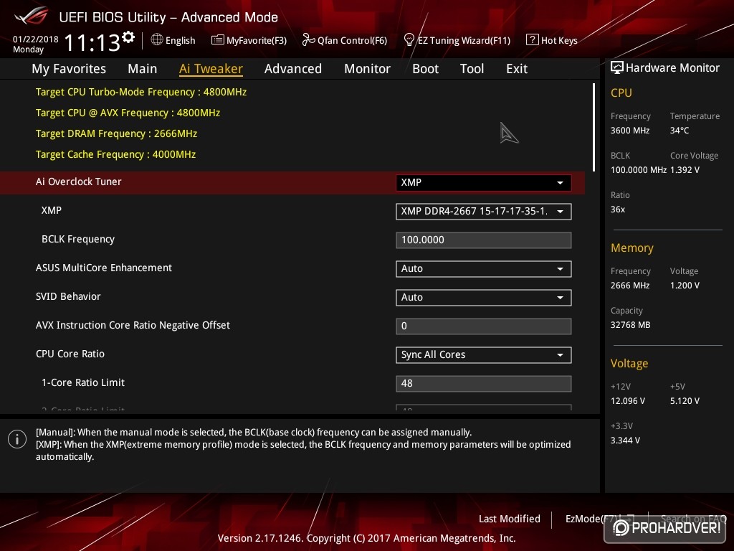Select the CPU Core Ratio label
The width and height of the screenshot is (734, 551).
pyautogui.click(x=70, y=354)
